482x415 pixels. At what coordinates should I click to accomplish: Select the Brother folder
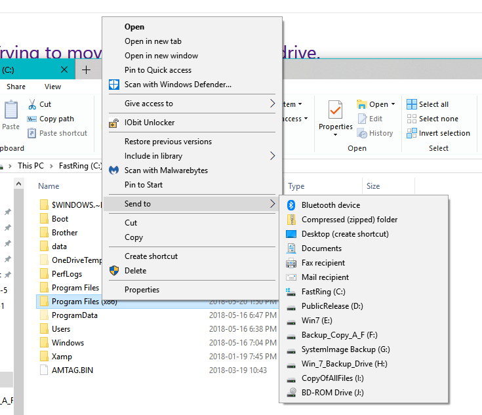[64, 233]
